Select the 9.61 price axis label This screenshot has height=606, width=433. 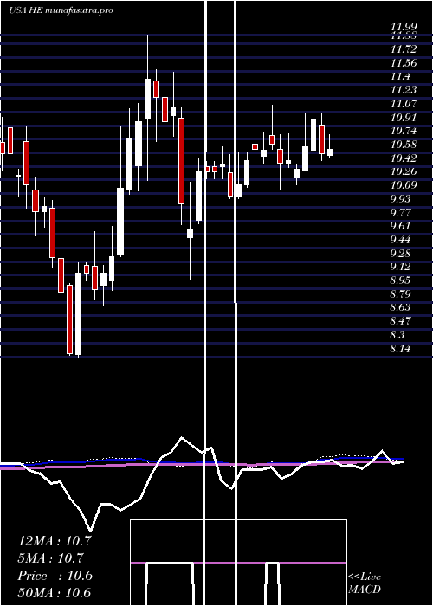[x=400, y=226]
